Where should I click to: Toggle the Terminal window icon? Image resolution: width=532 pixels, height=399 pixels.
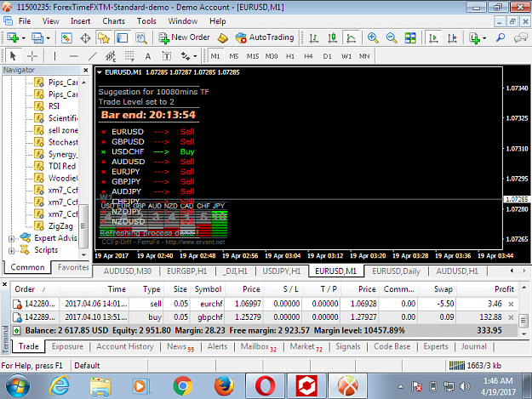tap(122, 37)
